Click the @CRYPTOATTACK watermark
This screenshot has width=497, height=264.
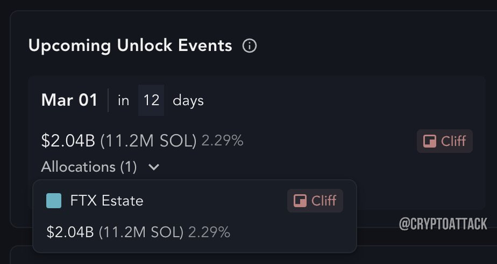(x=443, y=224)
